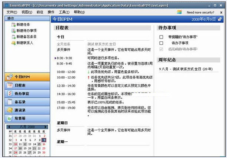Viewport: 227px width, 158px height.
Task: Check the 待办子事项 checkbox
Action: pos(161,43)
